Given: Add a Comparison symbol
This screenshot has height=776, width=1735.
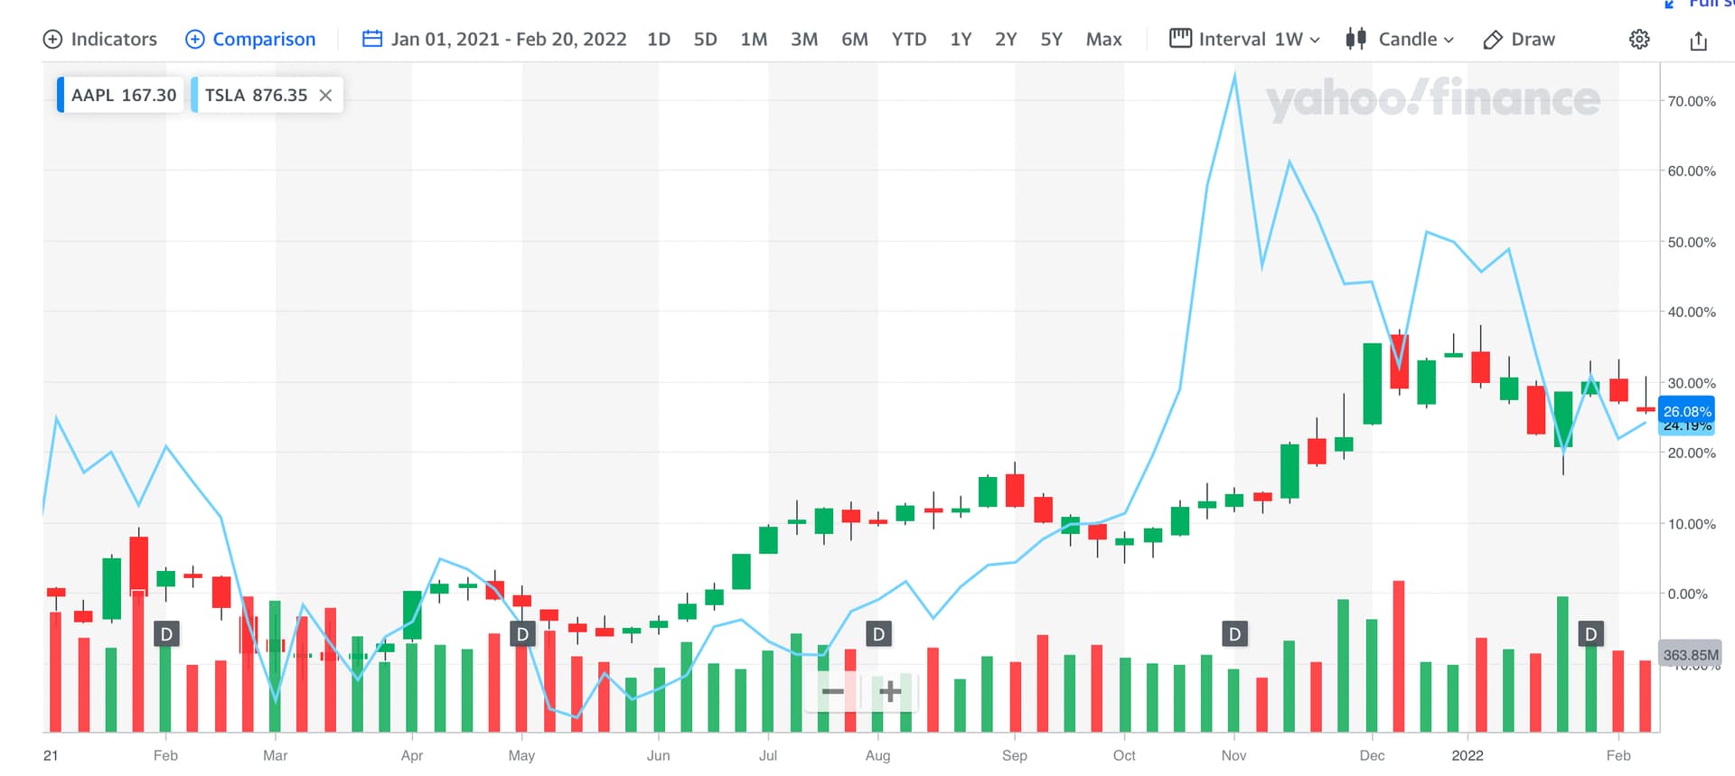Looking at the screenshot, I should tap(250, 40).
